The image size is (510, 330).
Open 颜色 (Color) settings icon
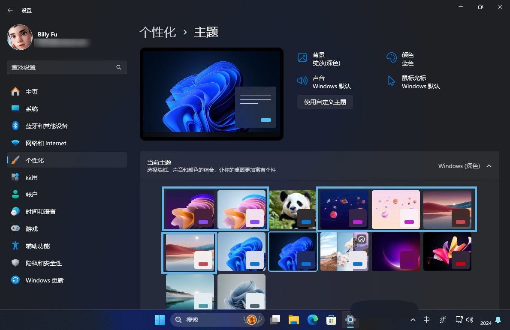pyautogui.click(x=391, y=57)
